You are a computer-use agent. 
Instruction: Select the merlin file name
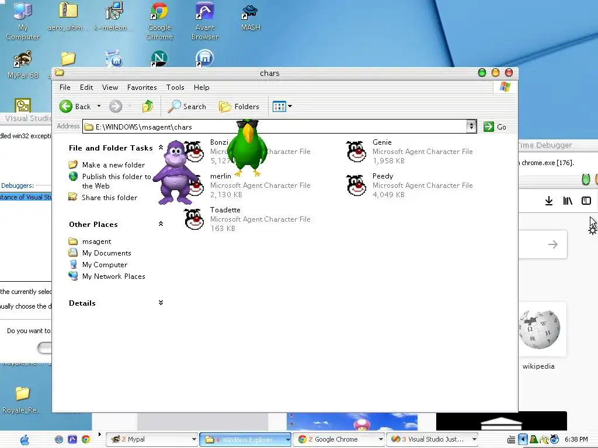[x=220, y=176]
